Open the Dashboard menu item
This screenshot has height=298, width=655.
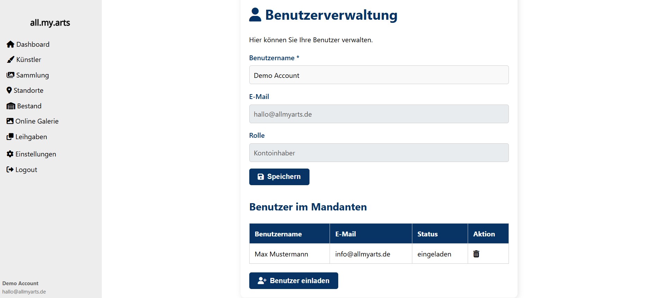point(33,44)
